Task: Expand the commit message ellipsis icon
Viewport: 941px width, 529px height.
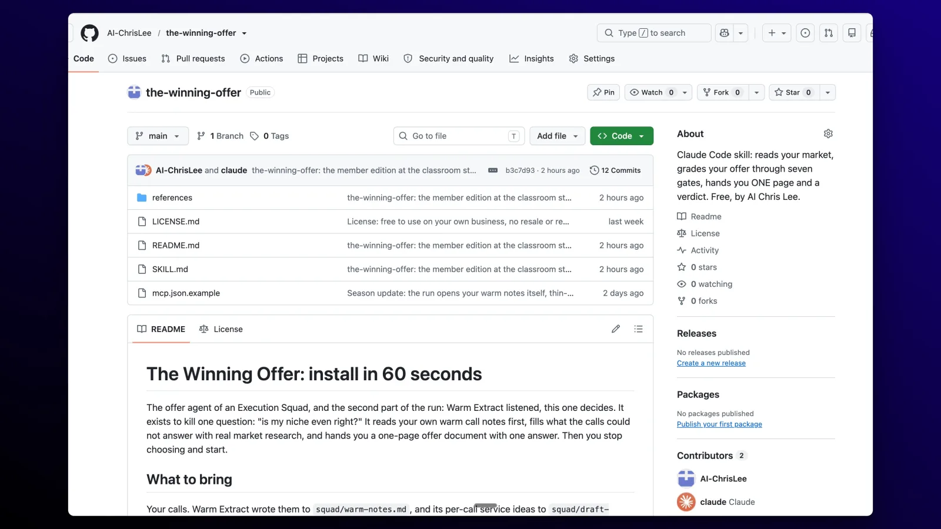Action: coord(493,170)
